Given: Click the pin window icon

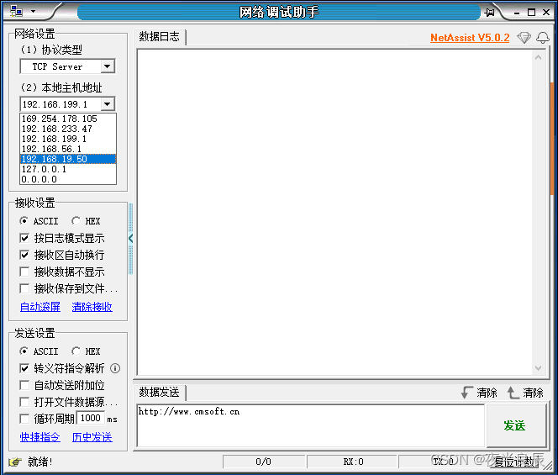Looking at the screenshot, I should (490, 13).
